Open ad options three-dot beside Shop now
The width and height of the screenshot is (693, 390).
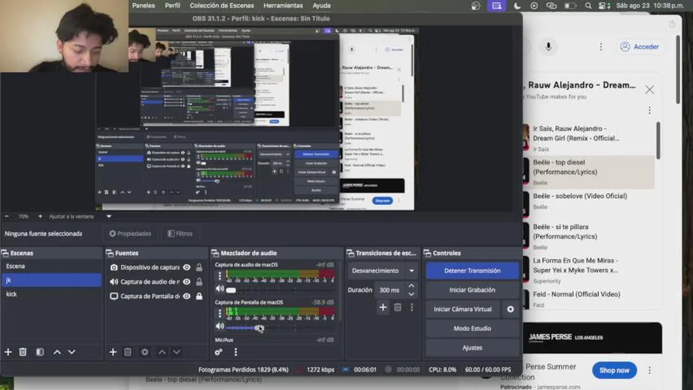pyautogui.click(x=650, y=370)
